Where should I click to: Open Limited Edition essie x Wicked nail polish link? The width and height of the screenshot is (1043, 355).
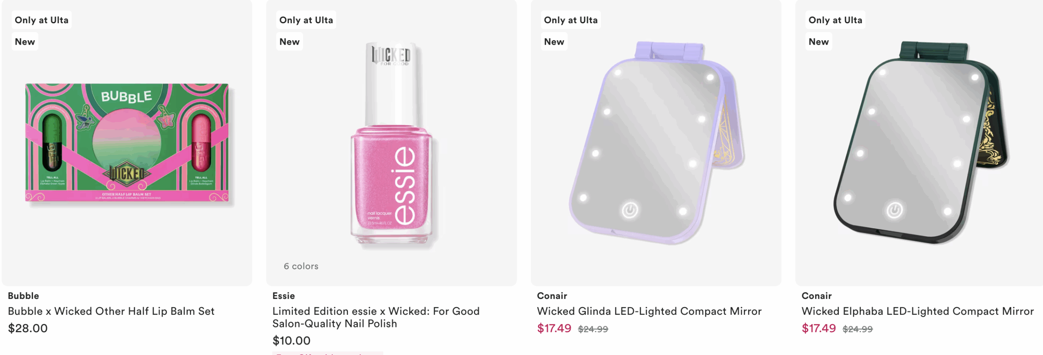pos(376,317)
